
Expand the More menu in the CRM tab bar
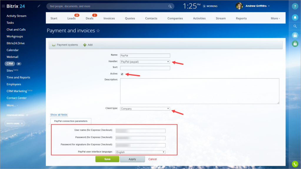tap(275, 19)
